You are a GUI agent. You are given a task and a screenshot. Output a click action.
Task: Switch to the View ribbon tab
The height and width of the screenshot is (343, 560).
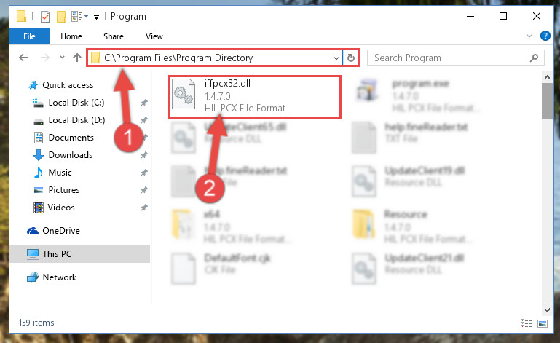tap(154, 36)
